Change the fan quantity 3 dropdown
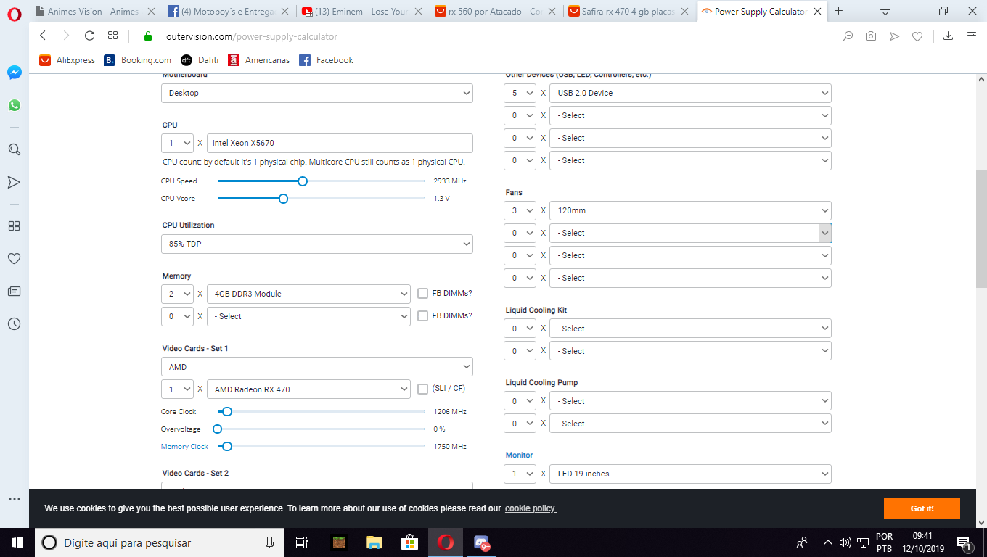 pos(520,210)
